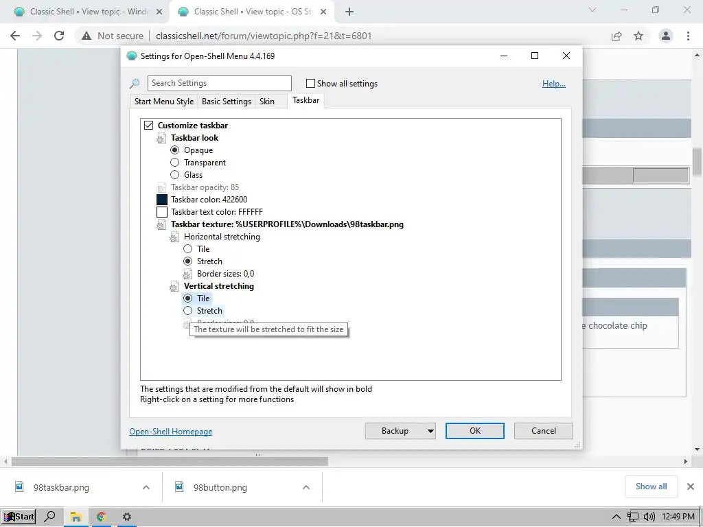
Task: Bookmark this page with the star icon
Action: 638,36
